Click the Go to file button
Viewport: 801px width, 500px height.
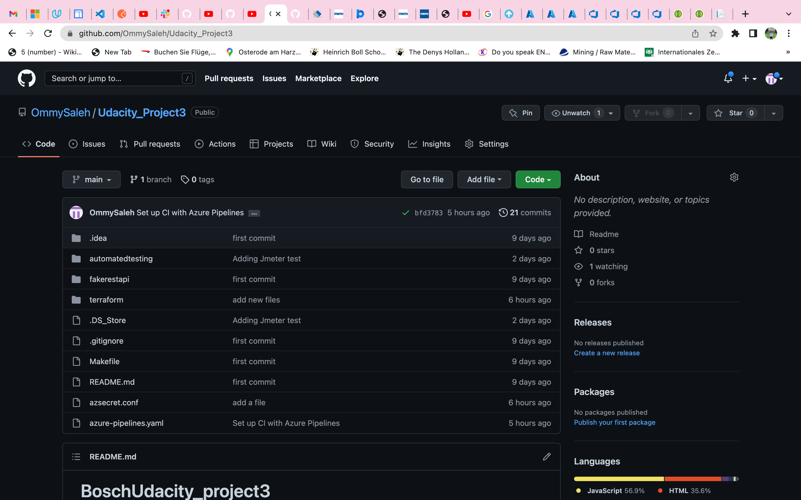point(427,179)
